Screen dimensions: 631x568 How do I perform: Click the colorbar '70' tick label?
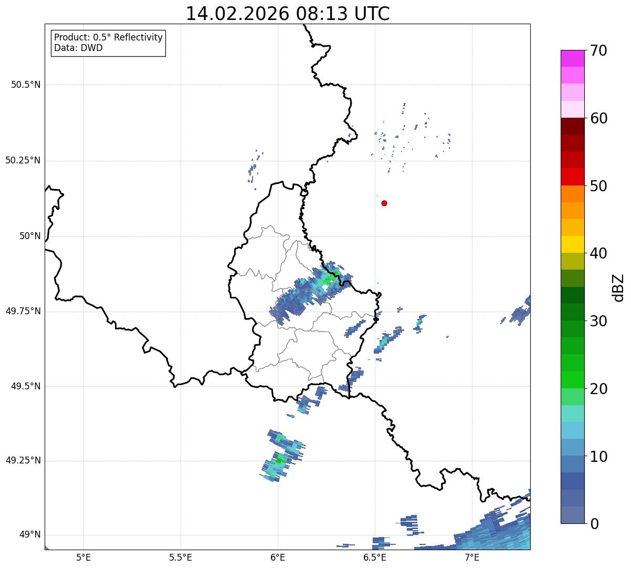coord(599,50)
